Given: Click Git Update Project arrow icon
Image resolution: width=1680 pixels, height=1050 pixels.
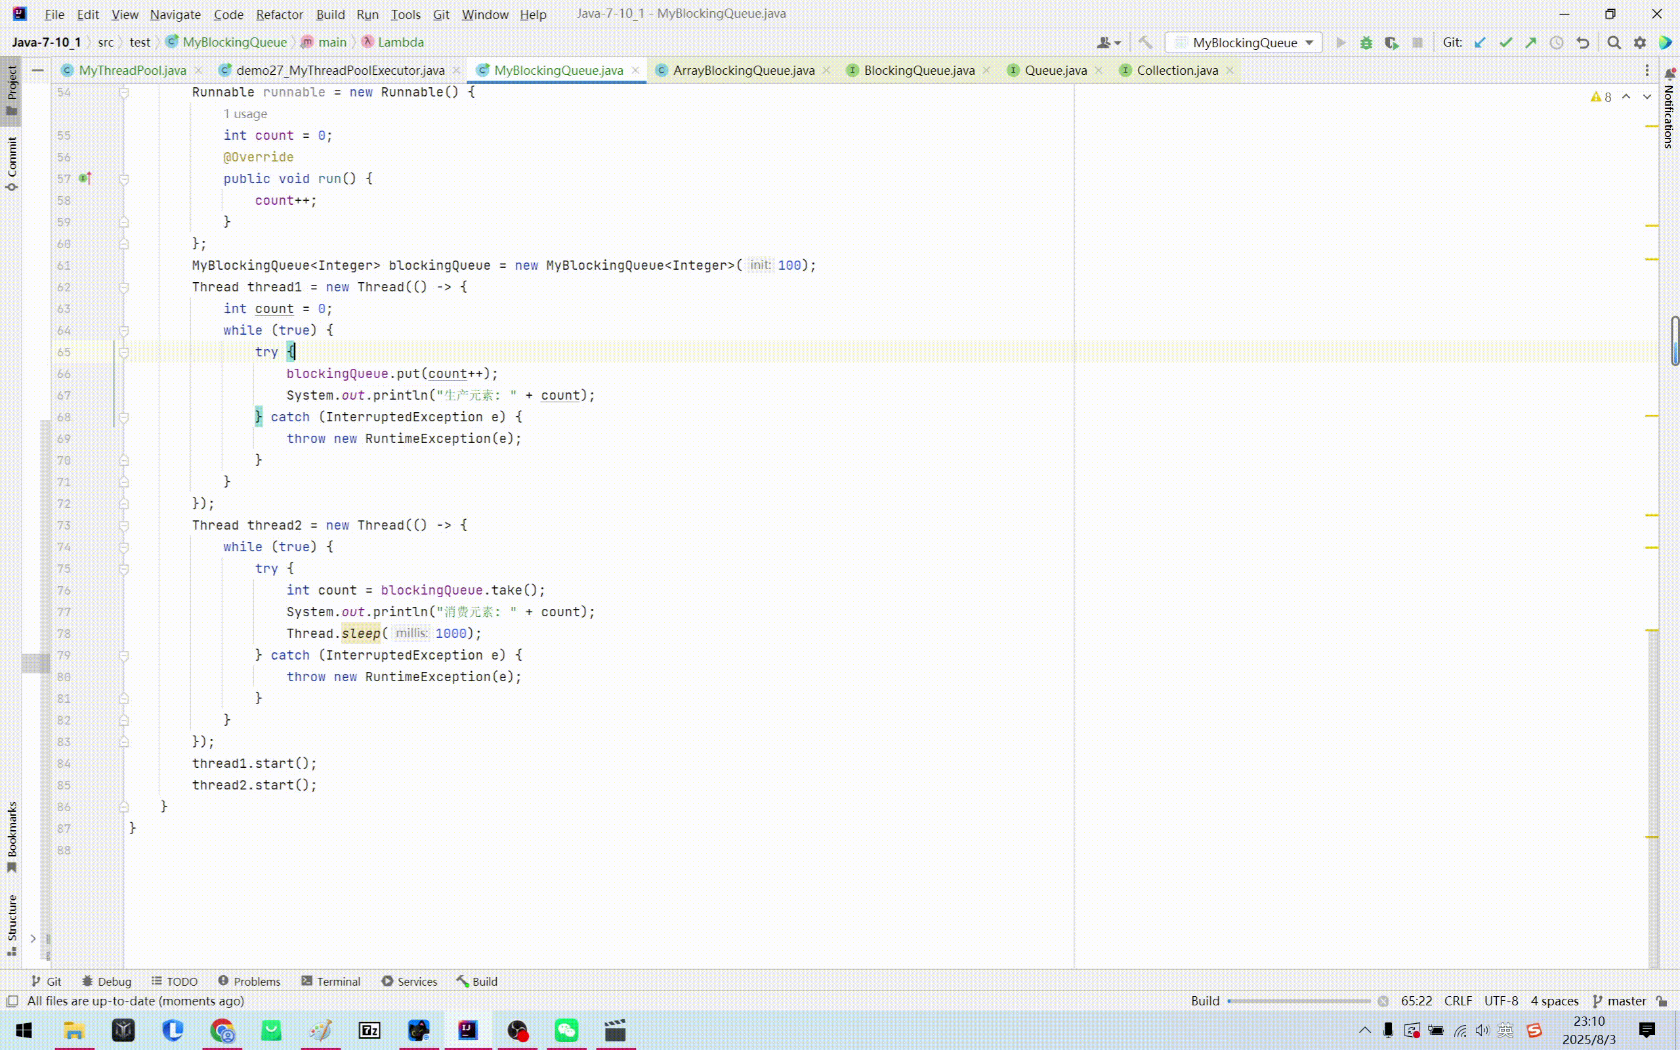Looking at the screenshot, I should (x=1480, y=43).
